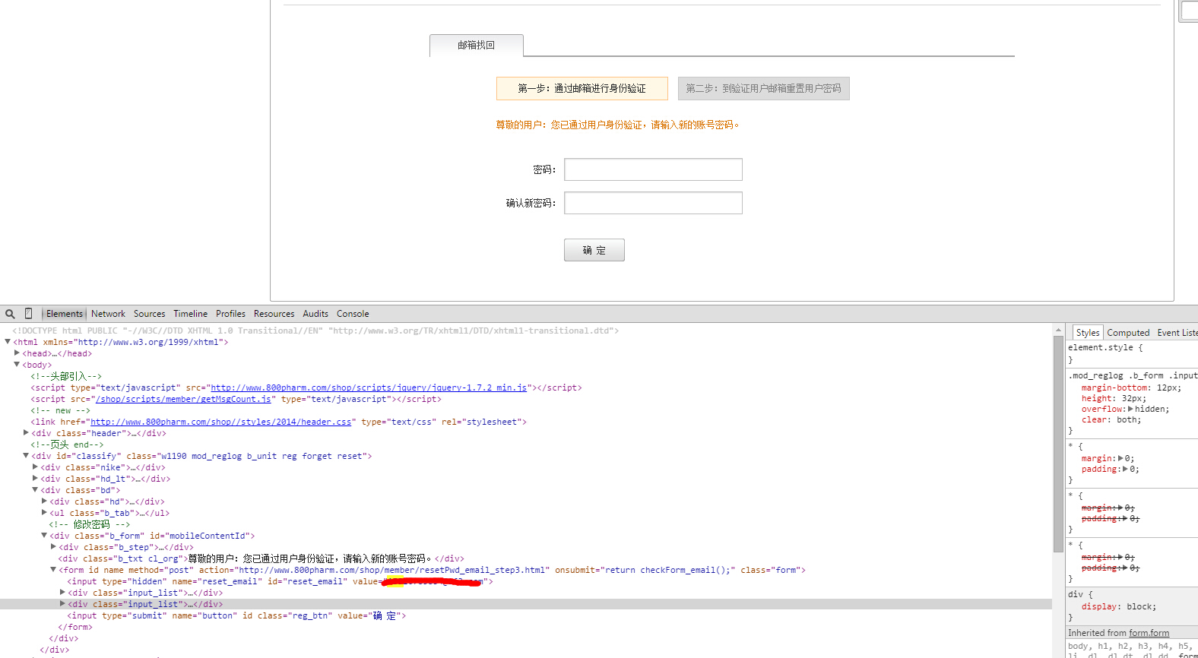Open the getMsgCount.js script link
The image size is (1198, 658).
(x=183, y=399)
